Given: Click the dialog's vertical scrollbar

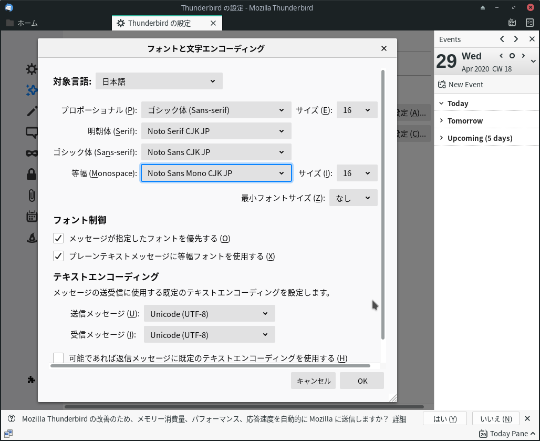Looking at the screenshot, I should tap(383, 204).
